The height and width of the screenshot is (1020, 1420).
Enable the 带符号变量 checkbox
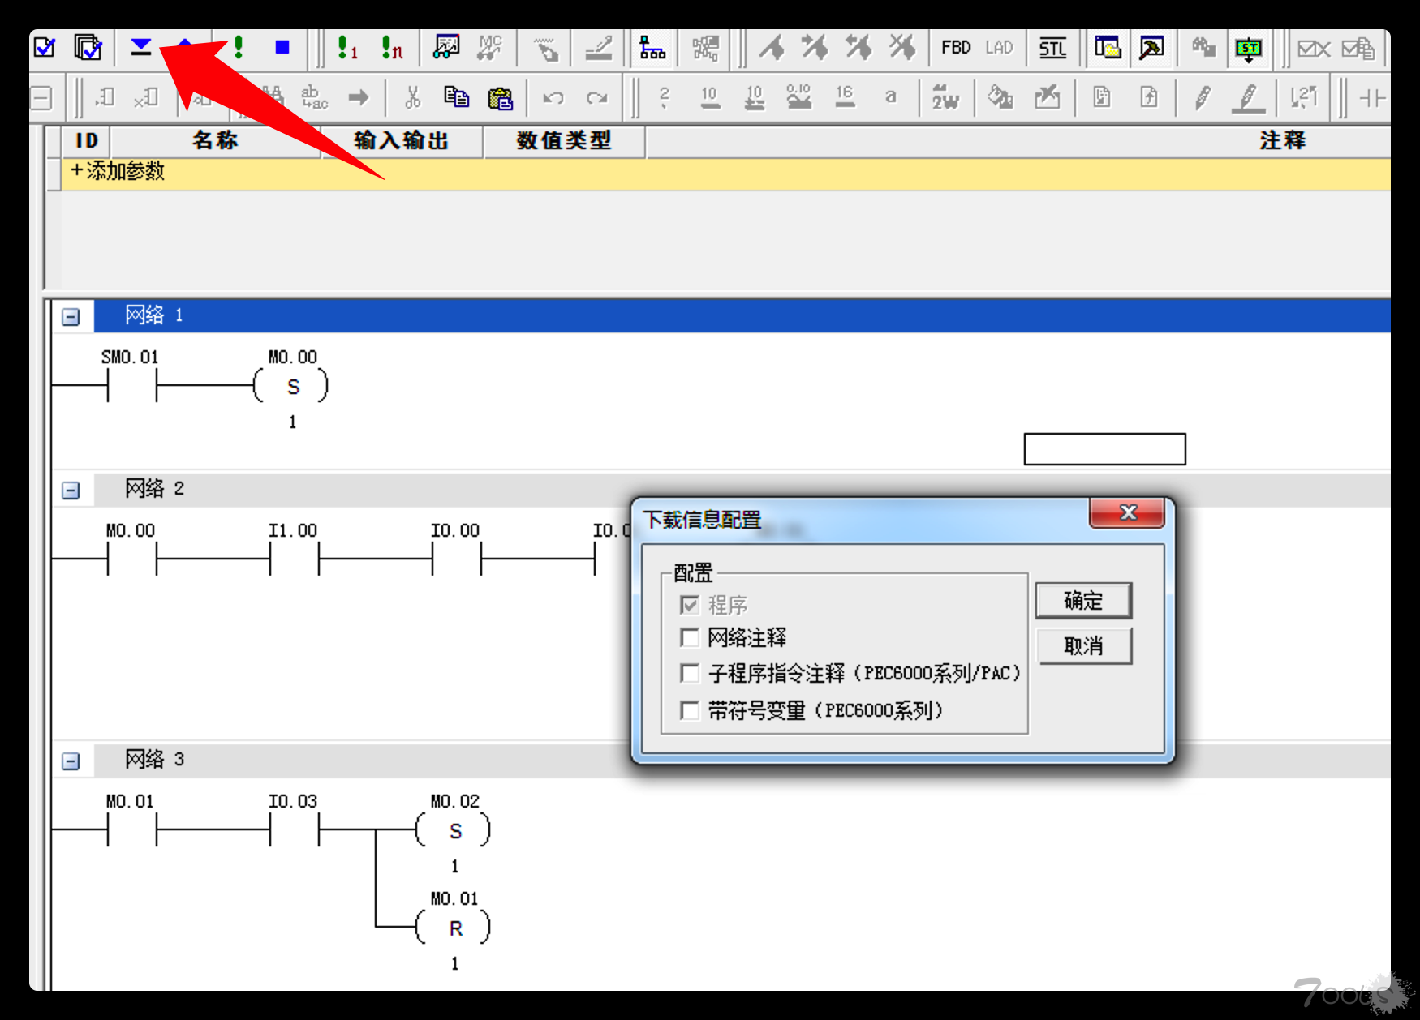click(x=690, y=710)
